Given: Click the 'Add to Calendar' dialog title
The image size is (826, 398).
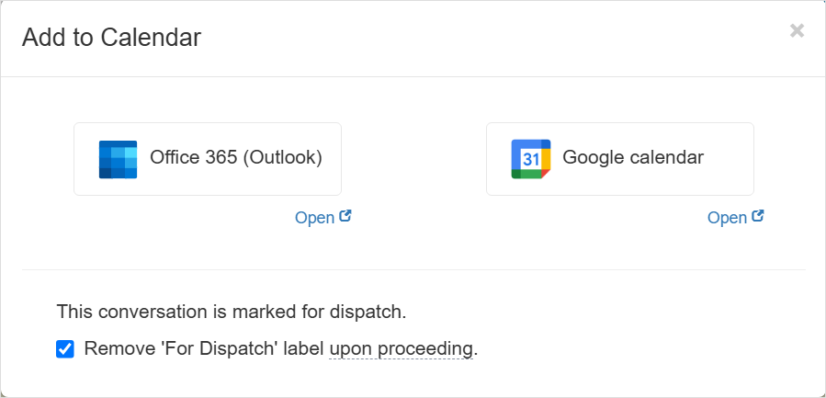Looking at the screenshot, I should click(x=112, y=38).
